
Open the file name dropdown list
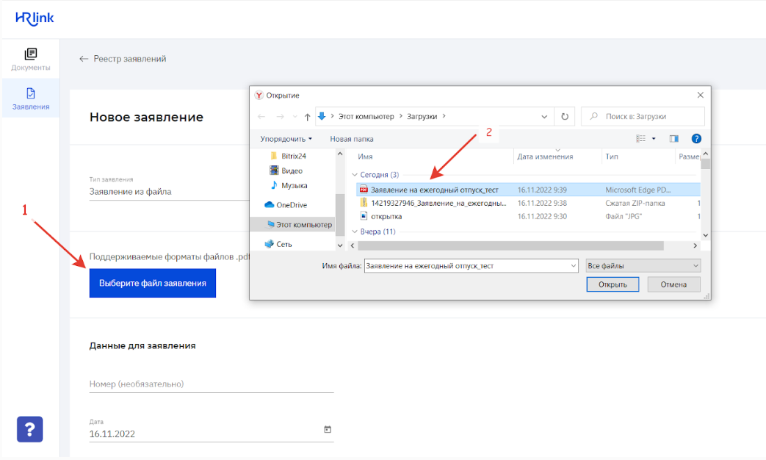click(573, 265)
